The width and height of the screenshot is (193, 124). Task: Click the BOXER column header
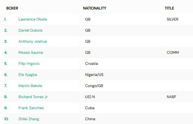point(12,8)
